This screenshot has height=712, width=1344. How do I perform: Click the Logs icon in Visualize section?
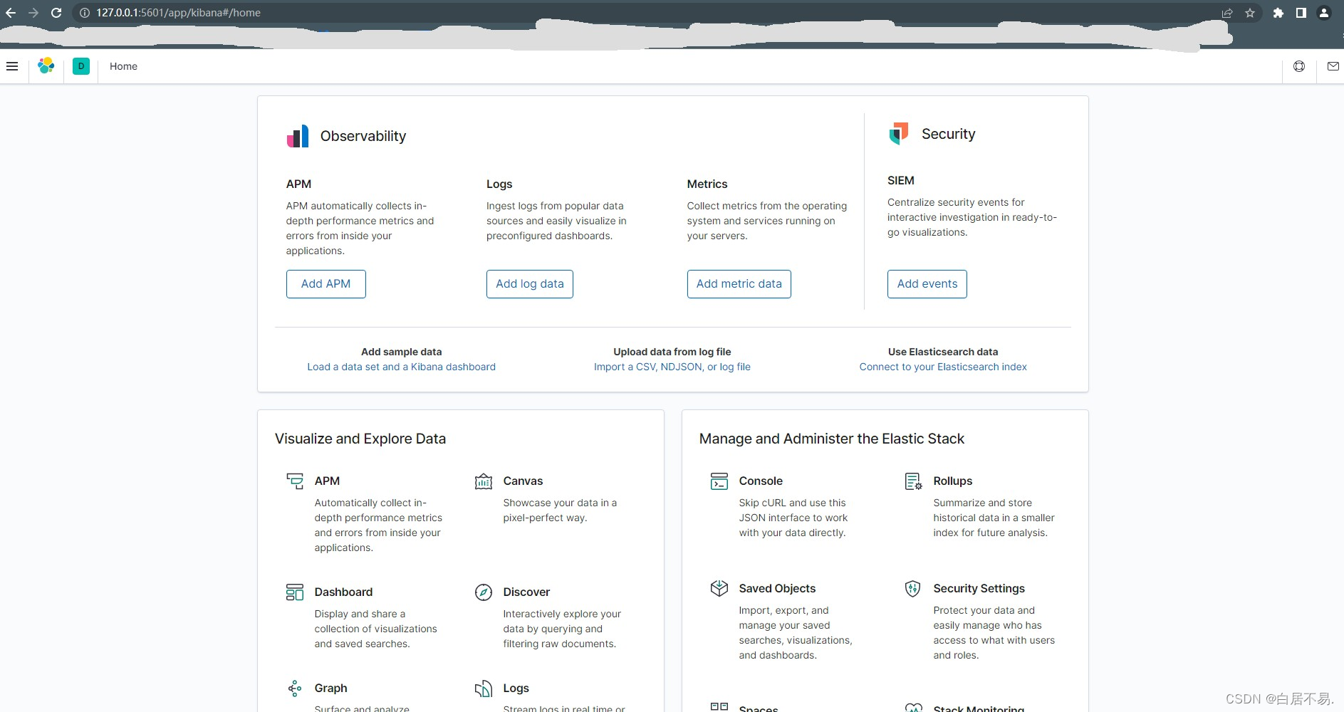[x=484, y=689]
